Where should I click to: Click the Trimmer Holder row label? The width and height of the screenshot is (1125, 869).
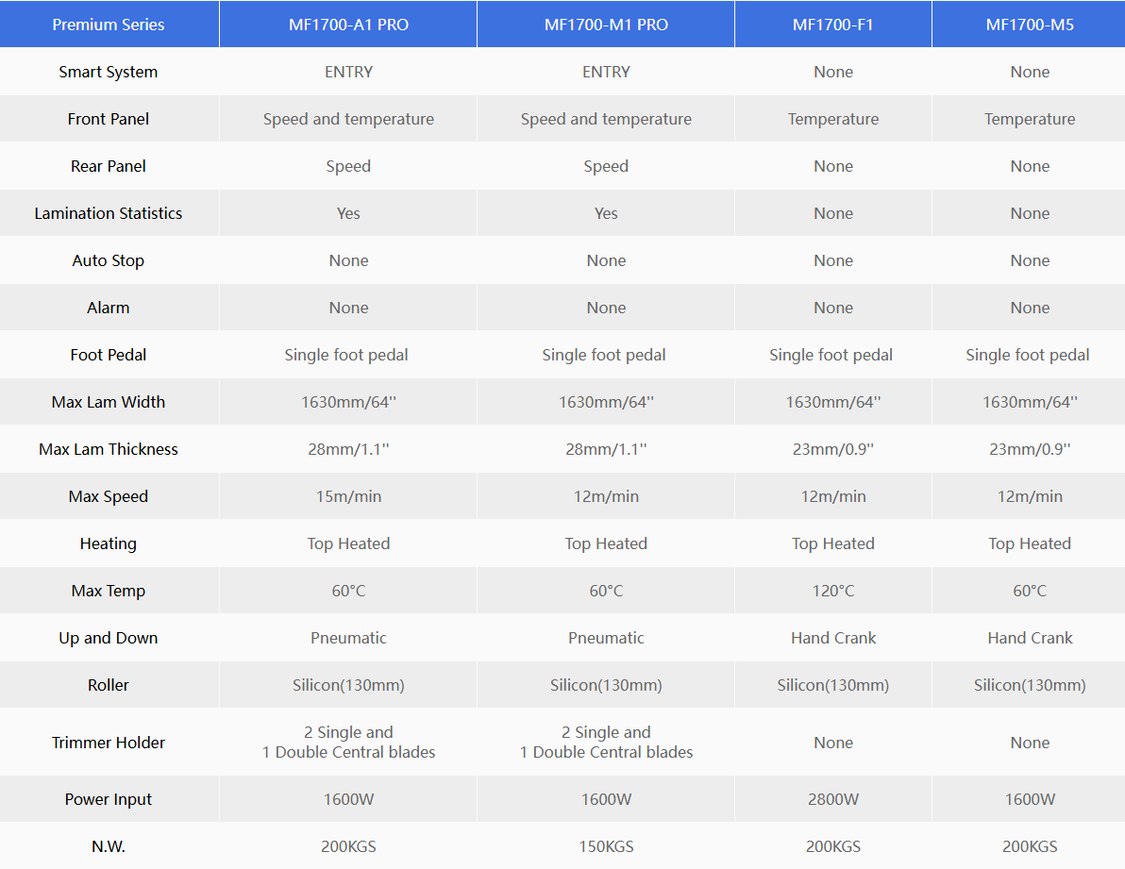(x=109, y=743)
